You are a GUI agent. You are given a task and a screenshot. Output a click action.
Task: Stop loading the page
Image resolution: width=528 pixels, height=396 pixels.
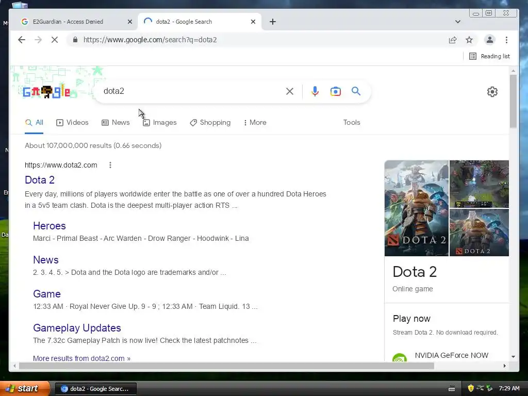pyautogui.click(x=55, y=40)
